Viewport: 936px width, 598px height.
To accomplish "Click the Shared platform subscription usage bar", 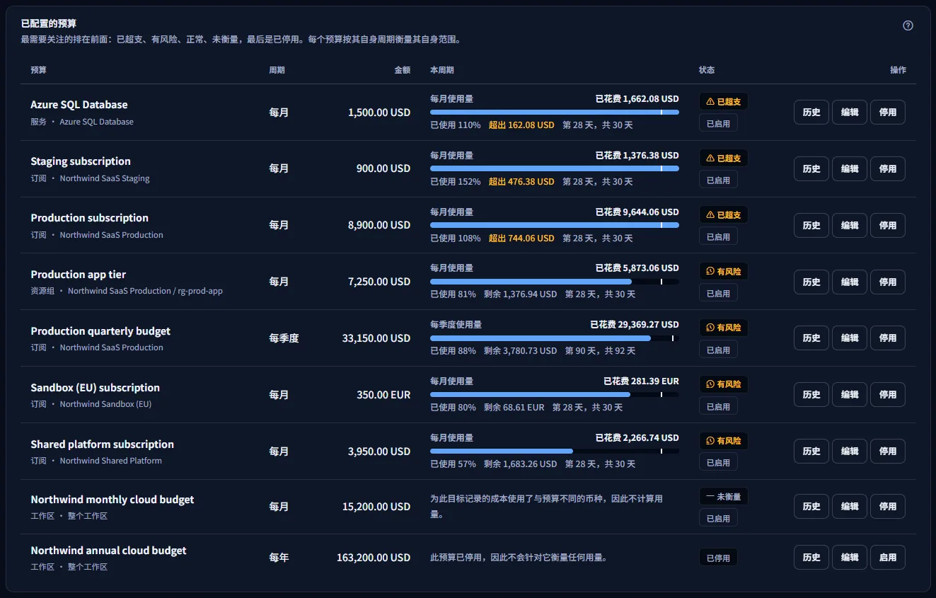I will pos(555,451).
